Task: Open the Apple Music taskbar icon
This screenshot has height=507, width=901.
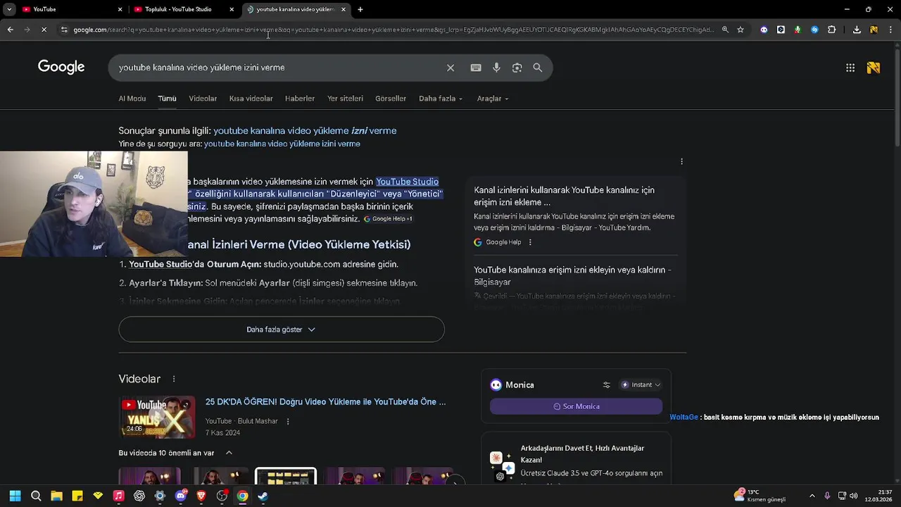Action: (x=118, y=496)
